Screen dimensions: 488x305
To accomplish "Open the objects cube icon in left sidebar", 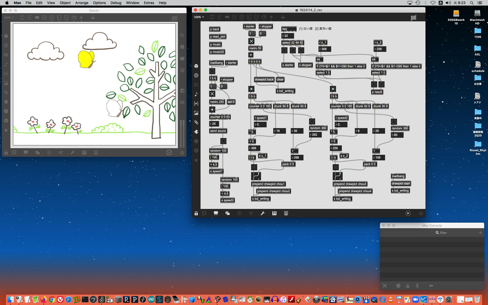I will click(x=196, y=66).
